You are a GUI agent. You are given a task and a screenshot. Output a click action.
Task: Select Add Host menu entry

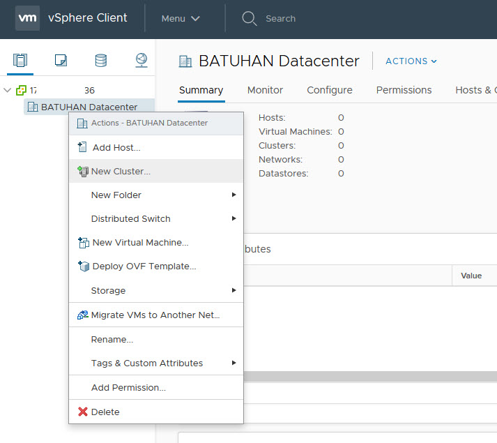116,148
